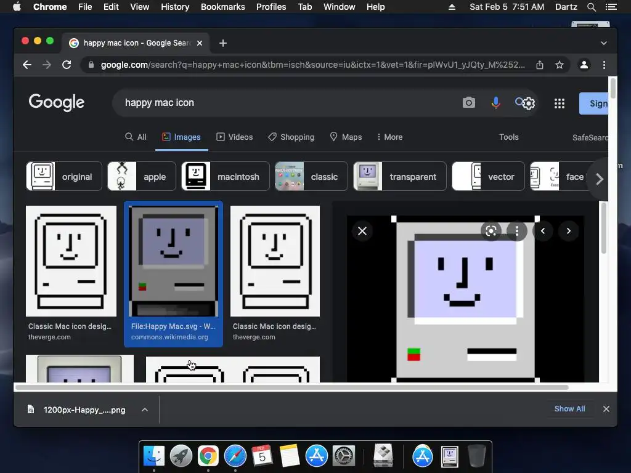631x473 pixels.
Task: Expand the More search options menu
Action: point(389,137)
